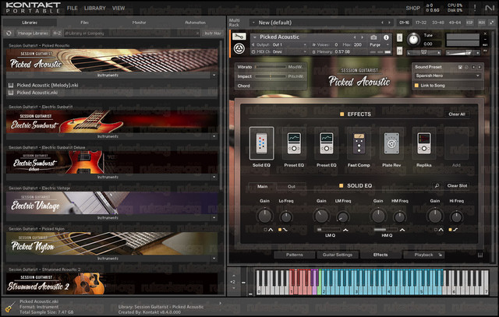
Task: Open keyboard icon at instrument bottom right
Action: tap(480, 255)
